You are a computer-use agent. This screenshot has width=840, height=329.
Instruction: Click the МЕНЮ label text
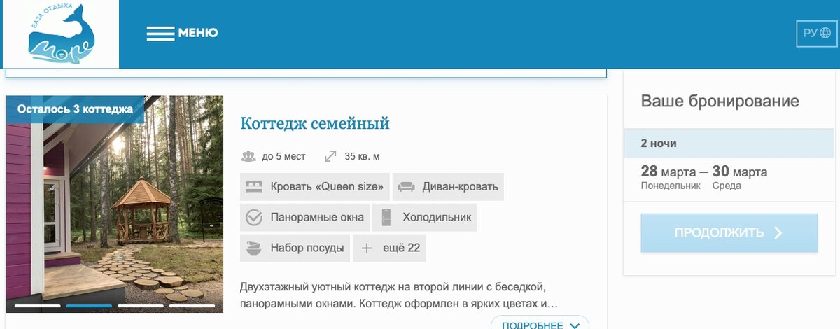[x=198, y=33]
